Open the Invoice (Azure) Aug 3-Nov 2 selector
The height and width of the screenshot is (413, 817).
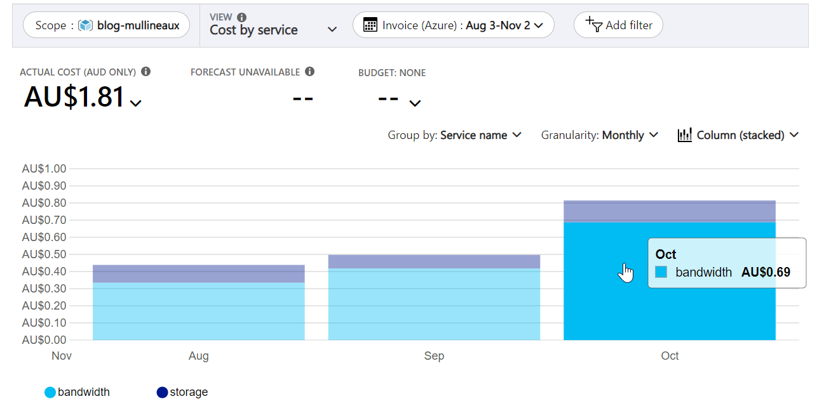tap(453, 25)
